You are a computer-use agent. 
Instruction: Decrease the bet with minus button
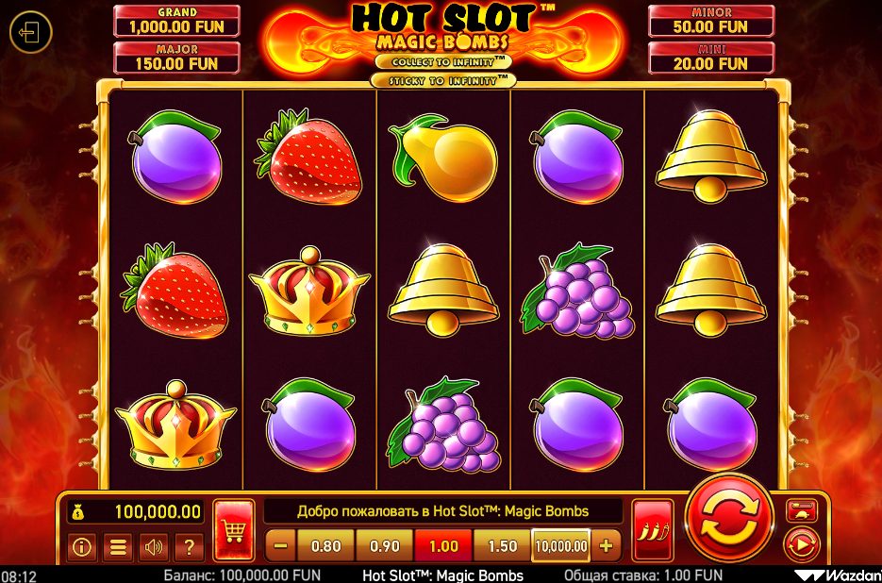281,546
